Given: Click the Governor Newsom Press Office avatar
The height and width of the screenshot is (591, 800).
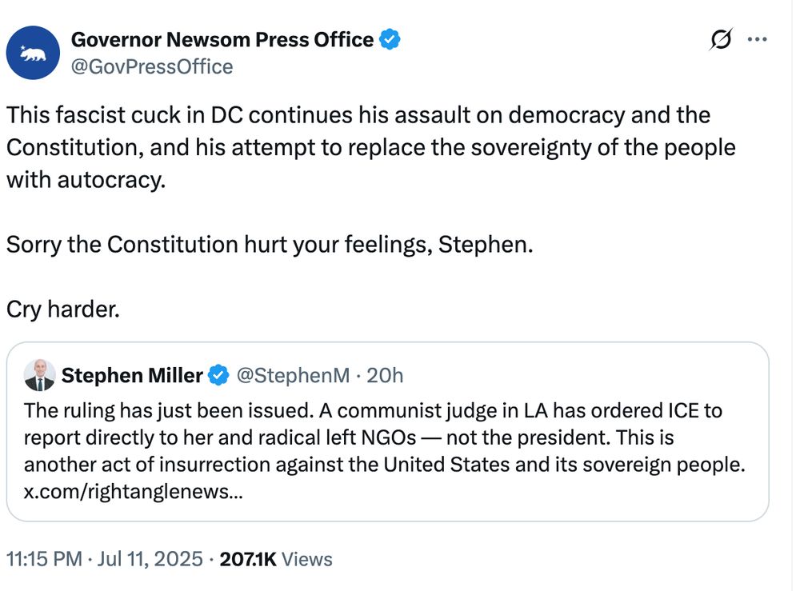Looking at the screenshot, I should coord(33,52).
